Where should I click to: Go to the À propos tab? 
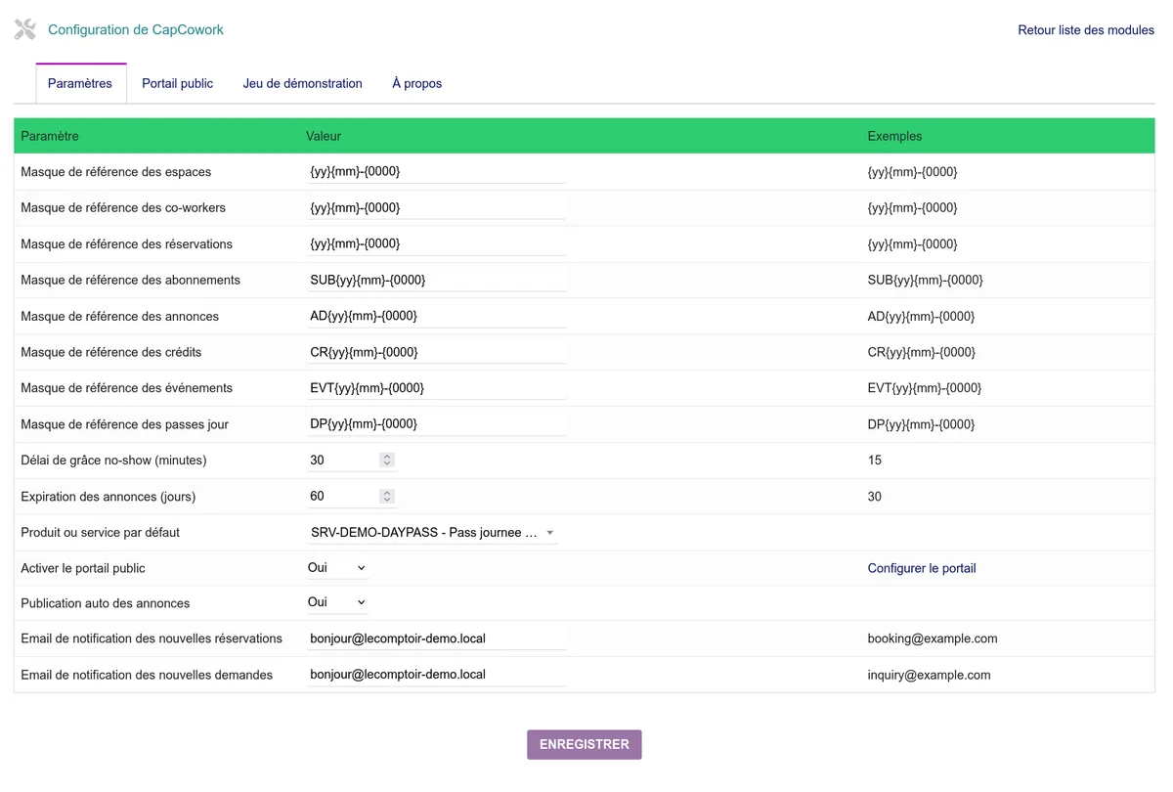click(x=417, y=83)
